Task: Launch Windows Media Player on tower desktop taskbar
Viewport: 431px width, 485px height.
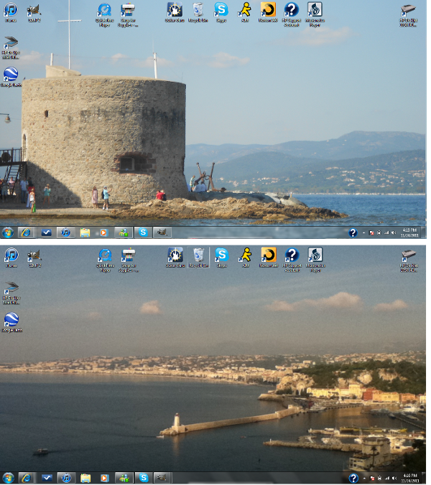Action: [103, 232]
